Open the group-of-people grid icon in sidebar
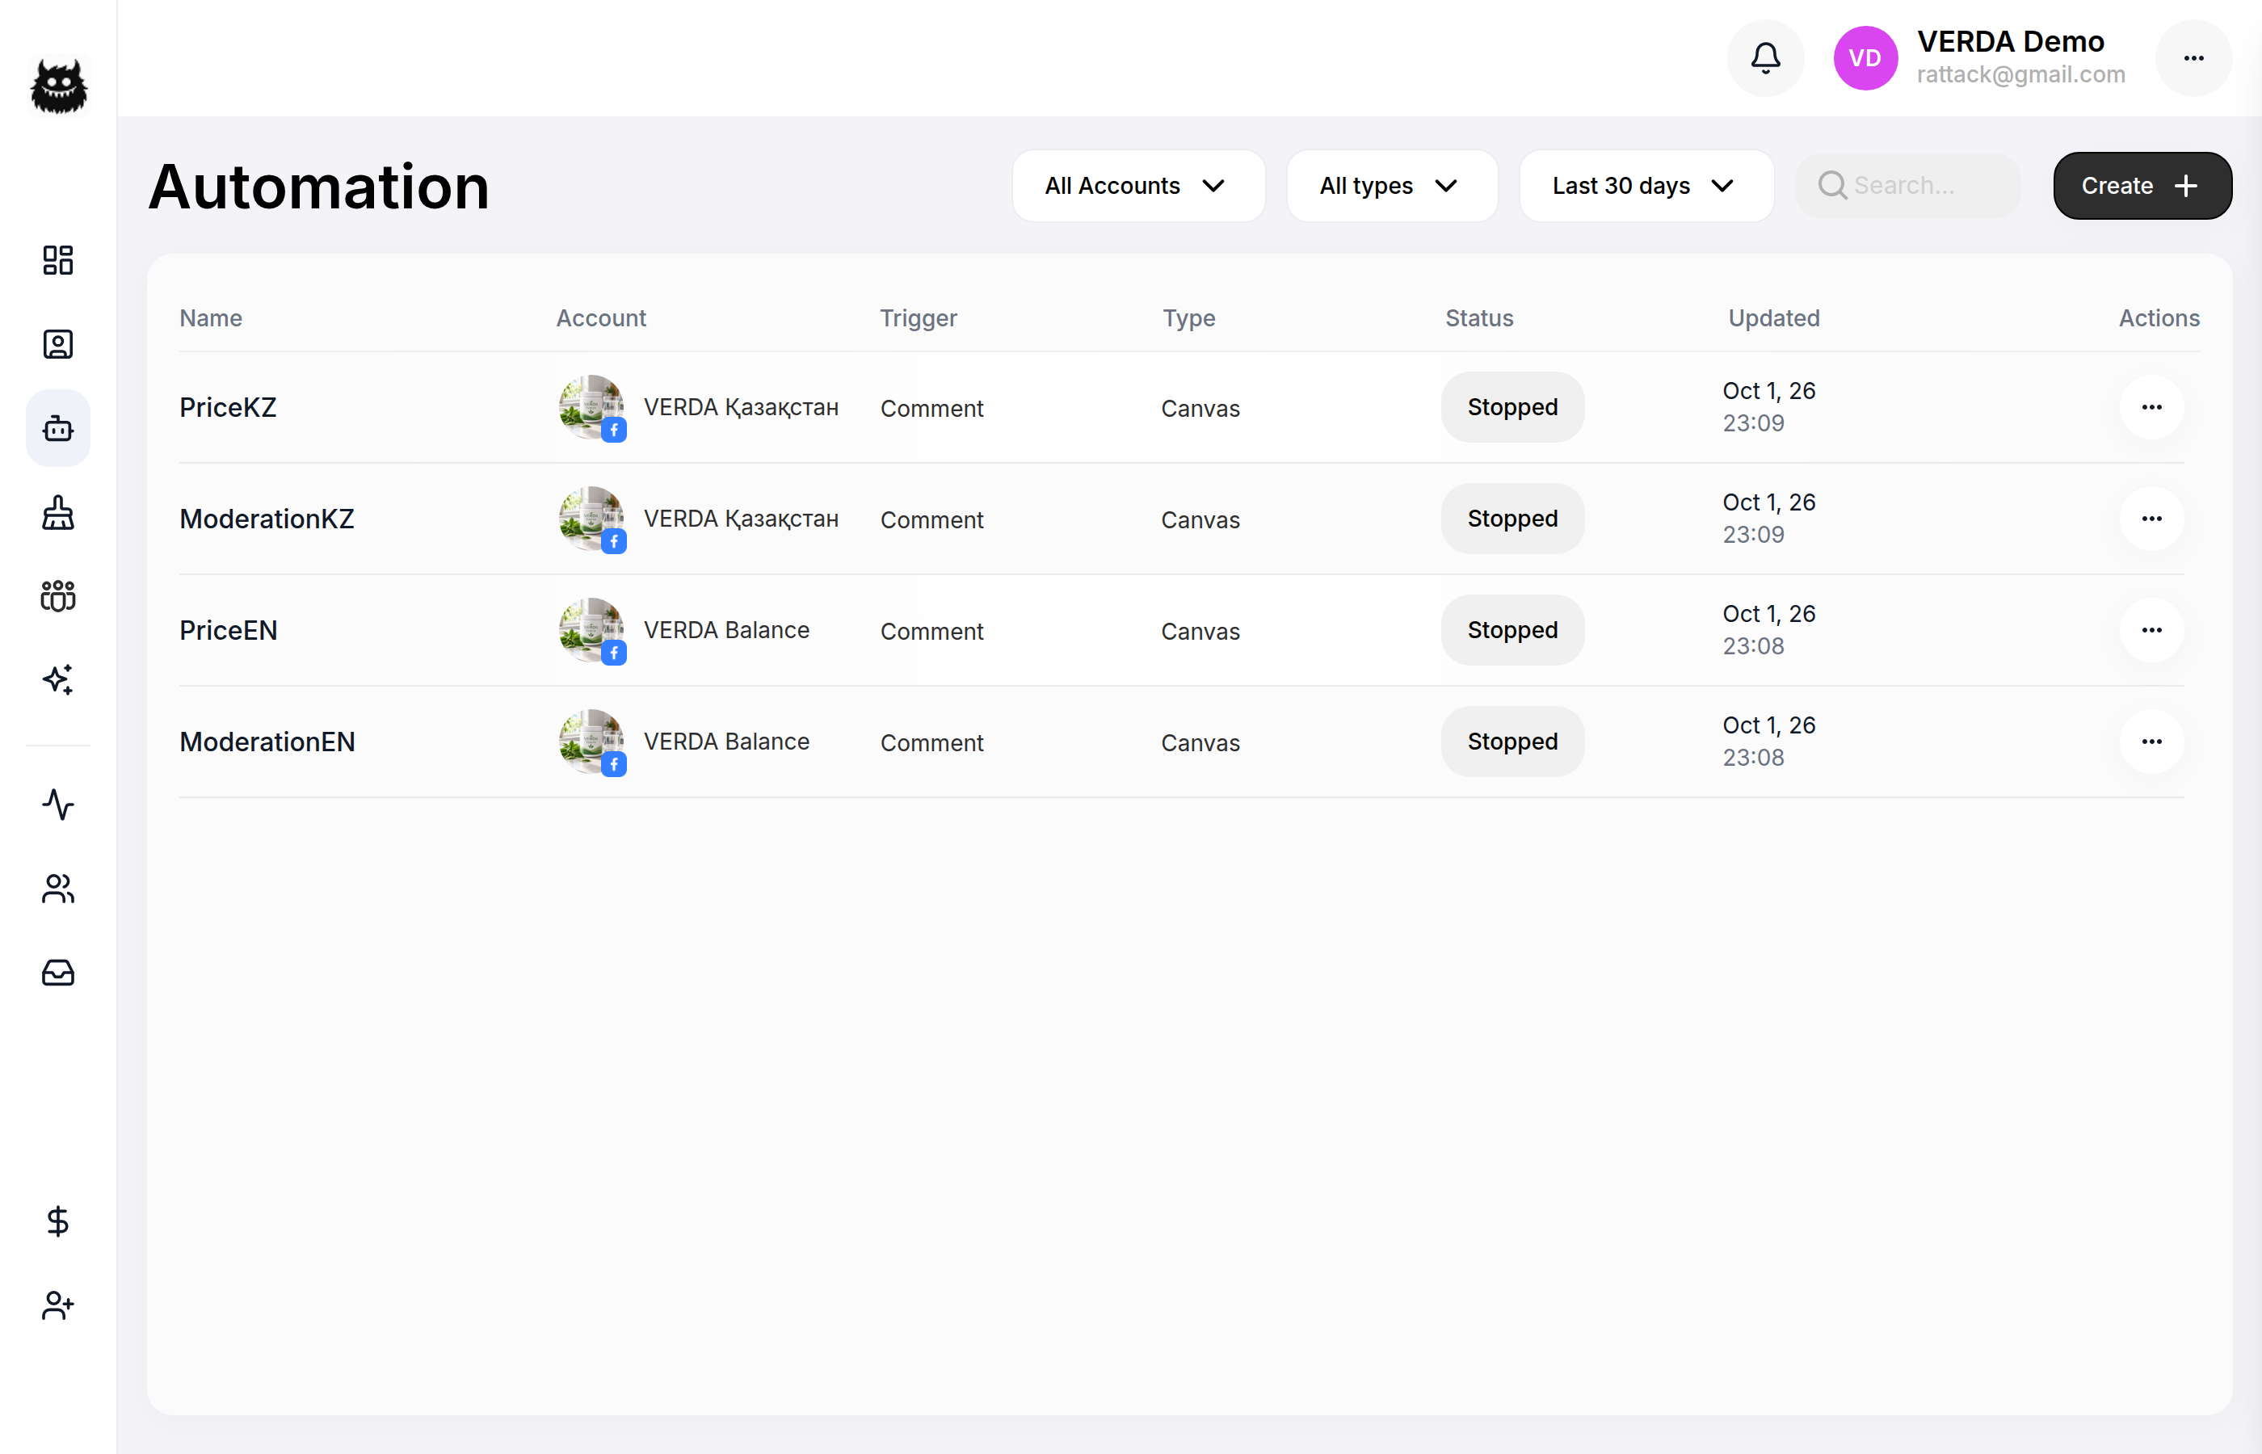Image resolution: width=2262 pixels, height=1454 pixels. coord(57,596)
